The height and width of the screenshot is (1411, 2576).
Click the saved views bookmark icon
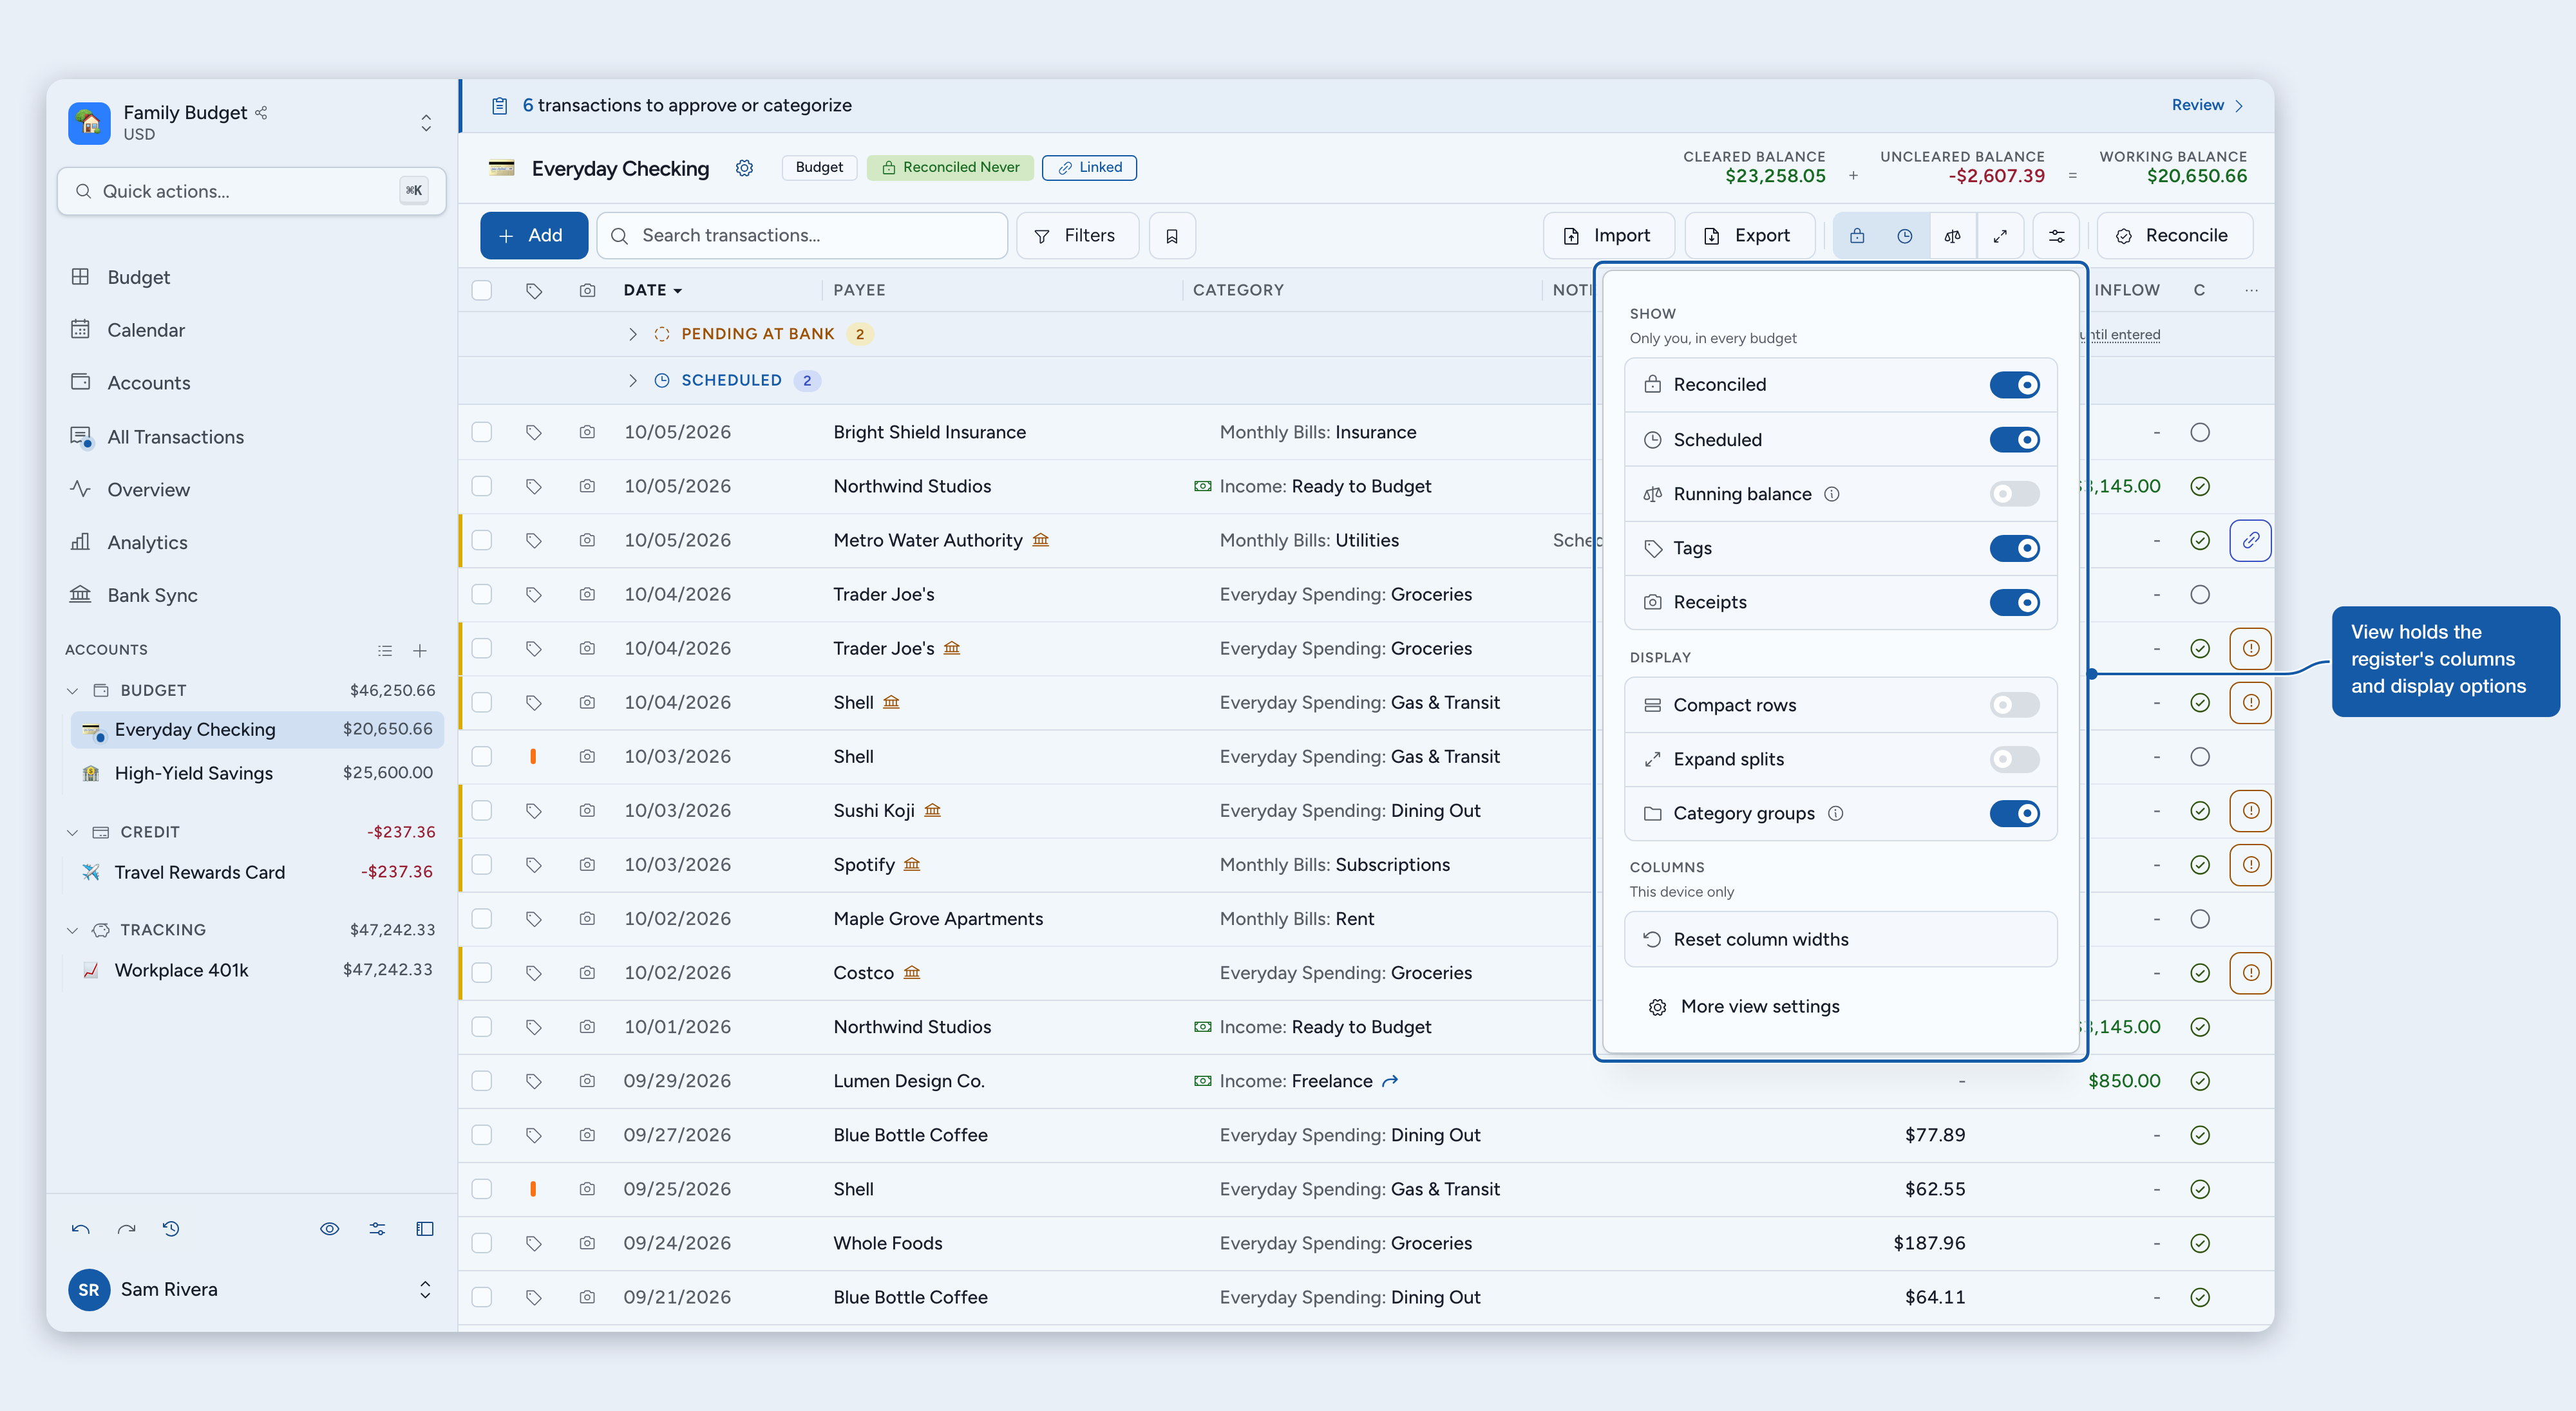tap(1172, 236)
